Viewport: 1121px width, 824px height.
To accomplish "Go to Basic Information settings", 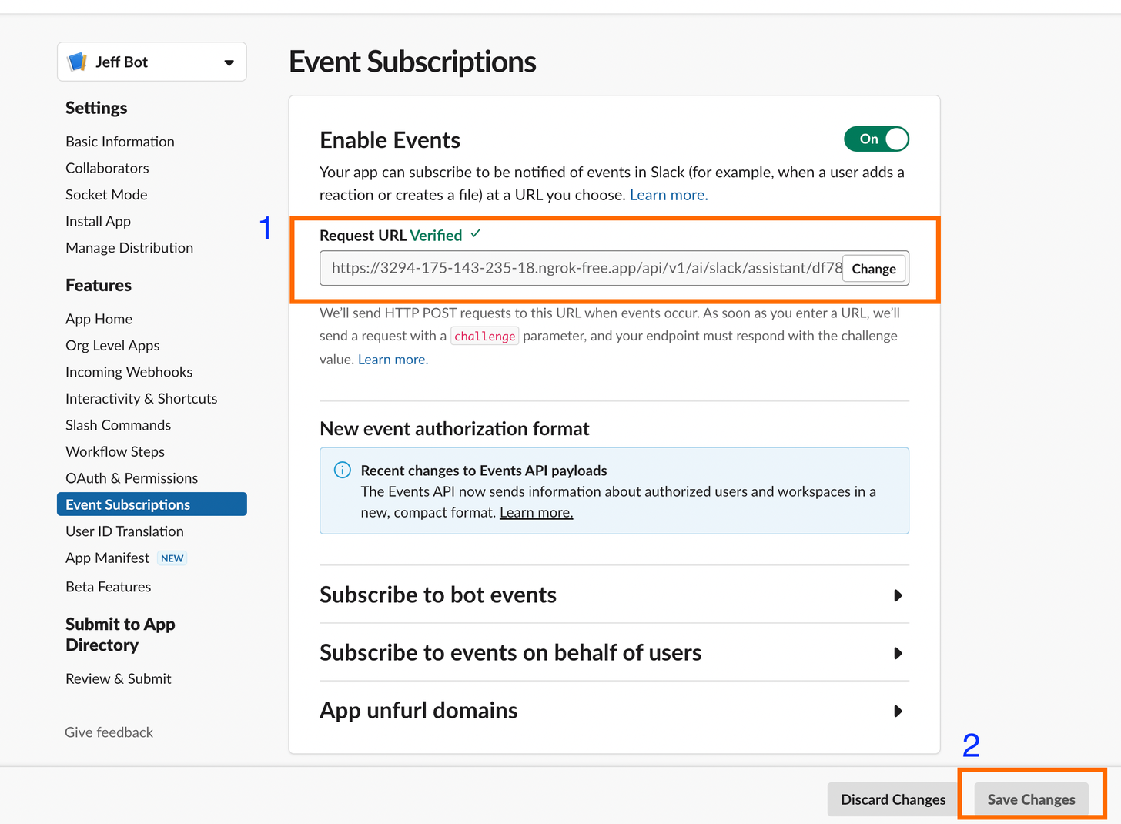I will click(120, 142).
